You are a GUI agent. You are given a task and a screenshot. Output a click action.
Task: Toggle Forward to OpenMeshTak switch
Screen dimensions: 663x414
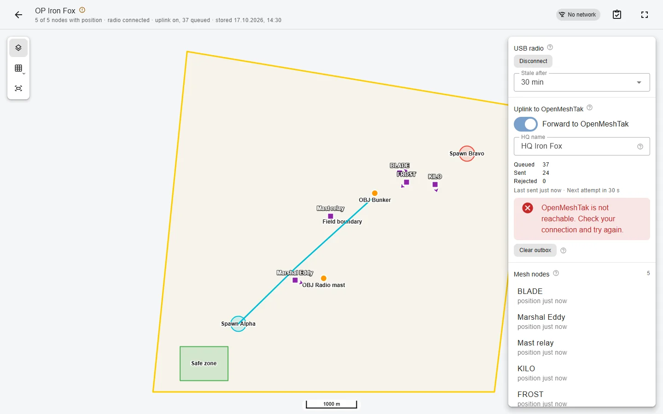[526, 124]
